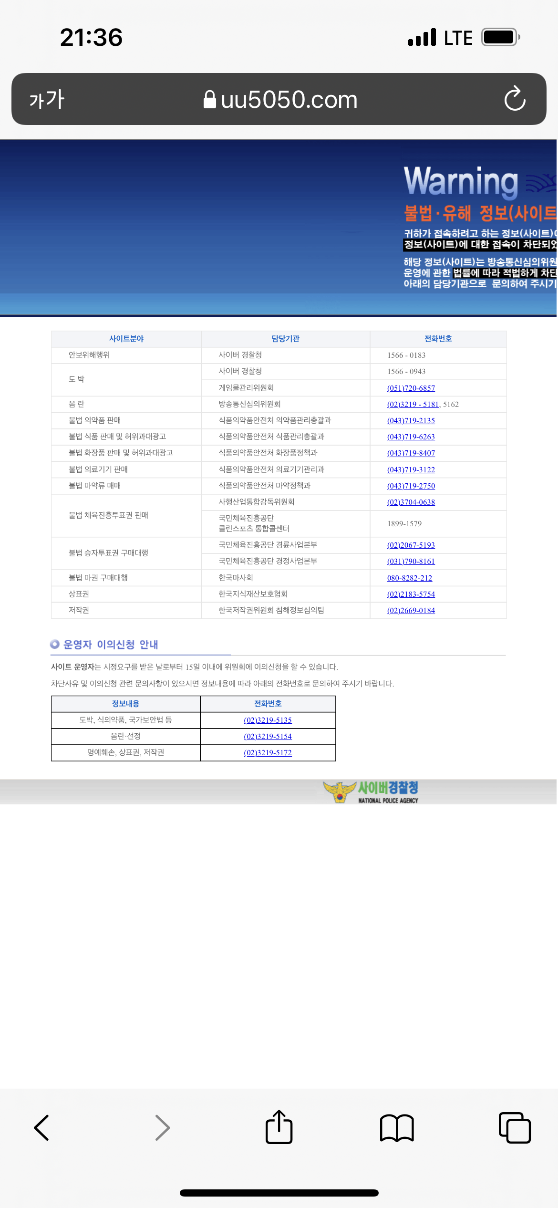
Task: Select the 한국지식재산보호협회 cell
Action: (286, 594)
